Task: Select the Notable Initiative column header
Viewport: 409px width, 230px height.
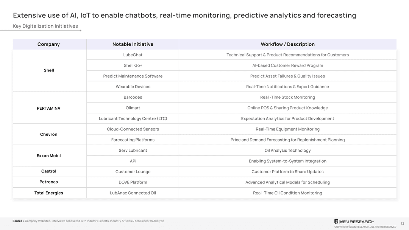Action: pos(133,44)
